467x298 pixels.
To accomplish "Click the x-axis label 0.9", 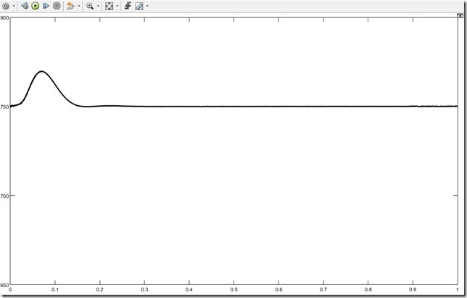I will (x=413, y=289).
